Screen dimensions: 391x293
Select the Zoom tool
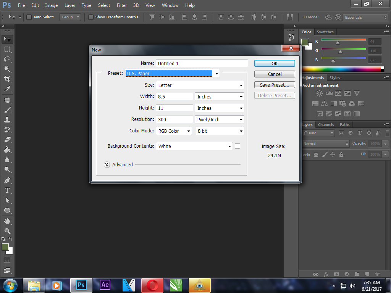[x=7, y=231]
